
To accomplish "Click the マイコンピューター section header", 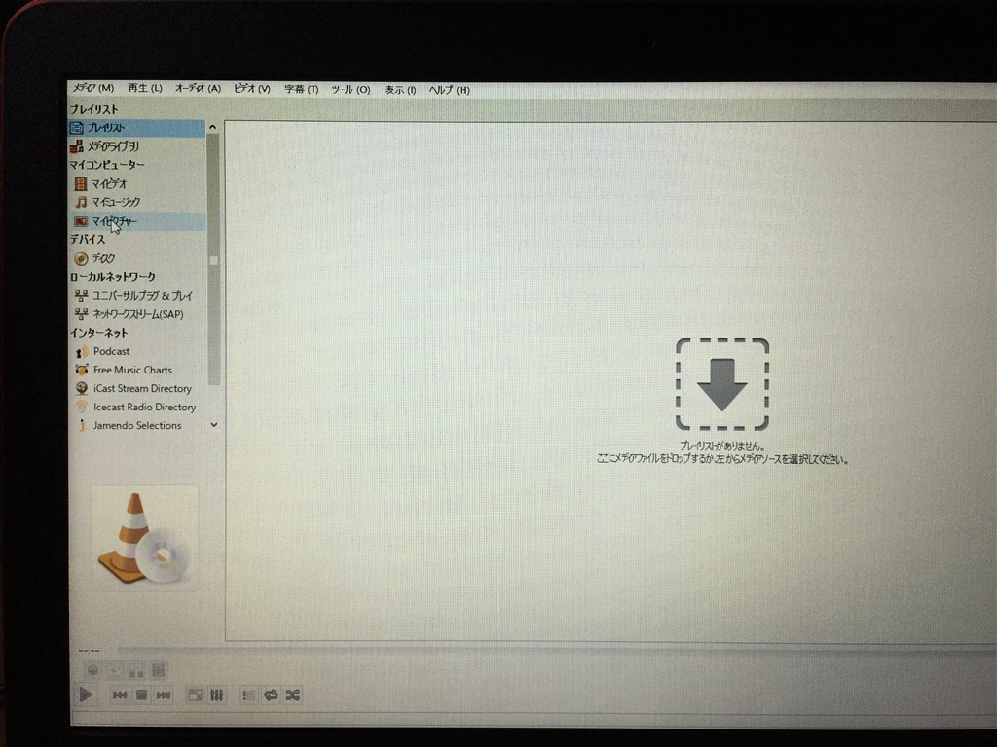I will [x=107, y=165].
